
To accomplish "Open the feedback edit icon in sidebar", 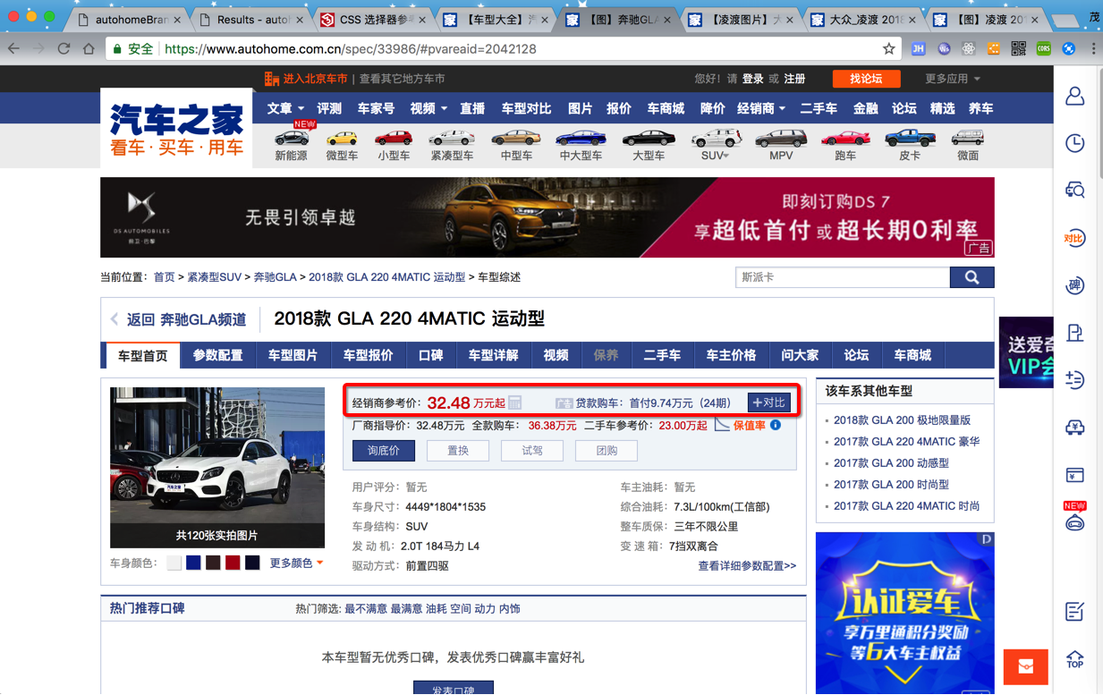I will [x=1074, y=612].
